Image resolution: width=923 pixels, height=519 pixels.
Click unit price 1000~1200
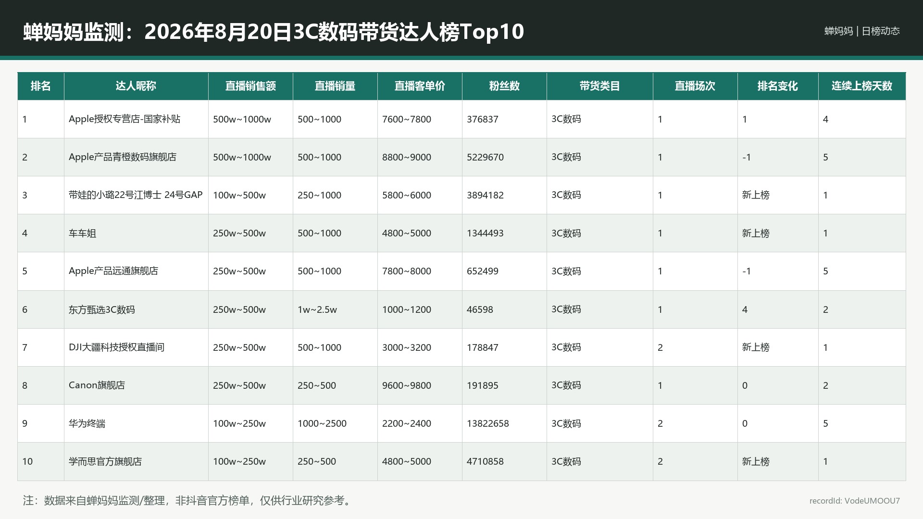pyautogui.click(x=407, y=309)
